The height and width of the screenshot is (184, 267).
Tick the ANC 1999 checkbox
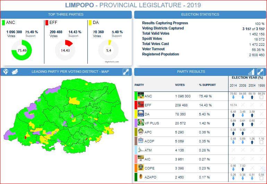262,98
